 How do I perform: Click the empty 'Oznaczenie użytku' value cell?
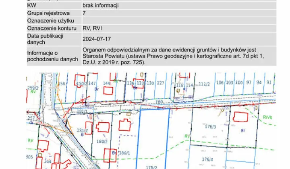click(177, 21)
